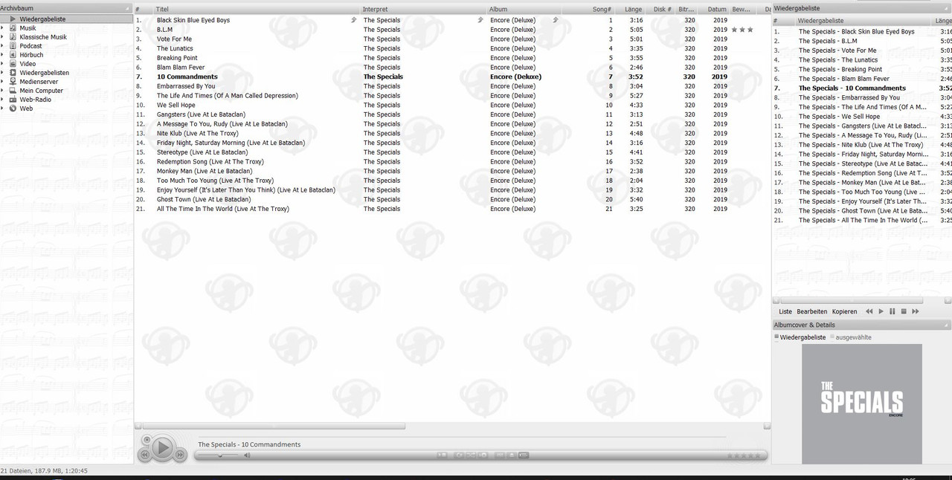This screenshot has width=952, height=480.
Task: Click the horizontal scrollbar below track list
Action: point(271,427)
